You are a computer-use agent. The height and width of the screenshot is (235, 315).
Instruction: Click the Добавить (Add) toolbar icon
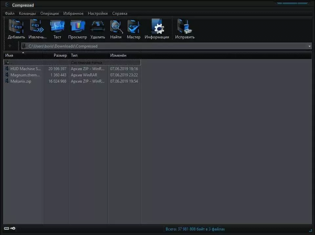click(x=16, y=27)
